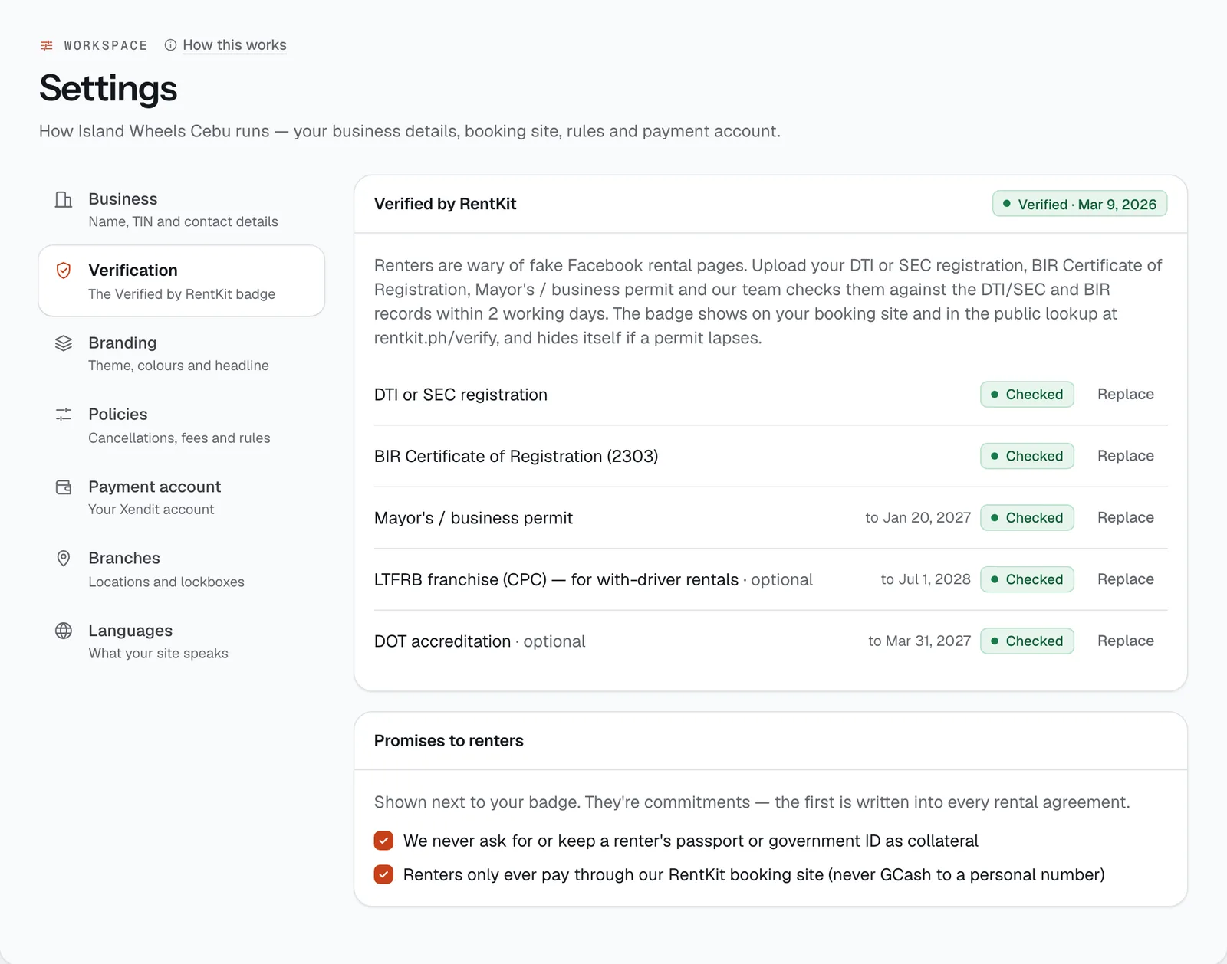Image resolution: width=1227 pixels, height=964 pixels.
Task: Click the 'DOT accreditation · optional' label
Action: (x=479, y=641)
